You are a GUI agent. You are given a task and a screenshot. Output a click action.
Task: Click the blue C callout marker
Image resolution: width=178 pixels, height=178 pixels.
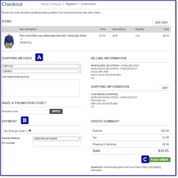145,159
